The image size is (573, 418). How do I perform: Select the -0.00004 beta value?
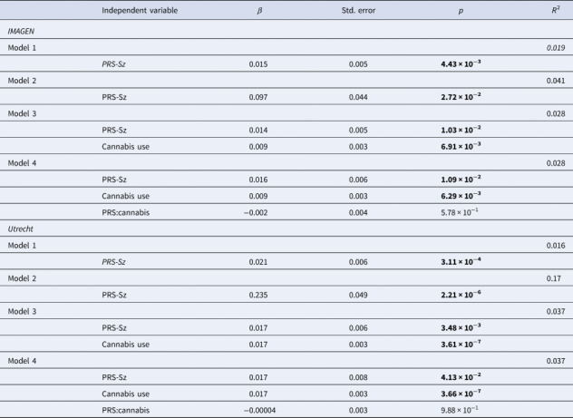coord(260,411)
